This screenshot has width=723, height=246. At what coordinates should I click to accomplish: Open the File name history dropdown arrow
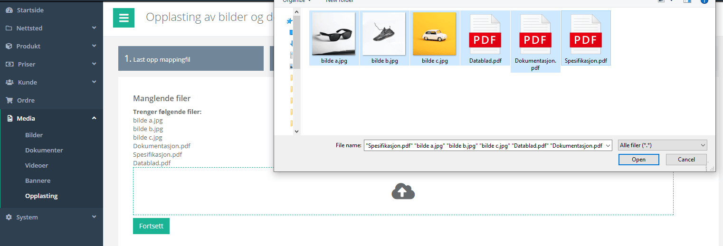[x=608, y=146]
